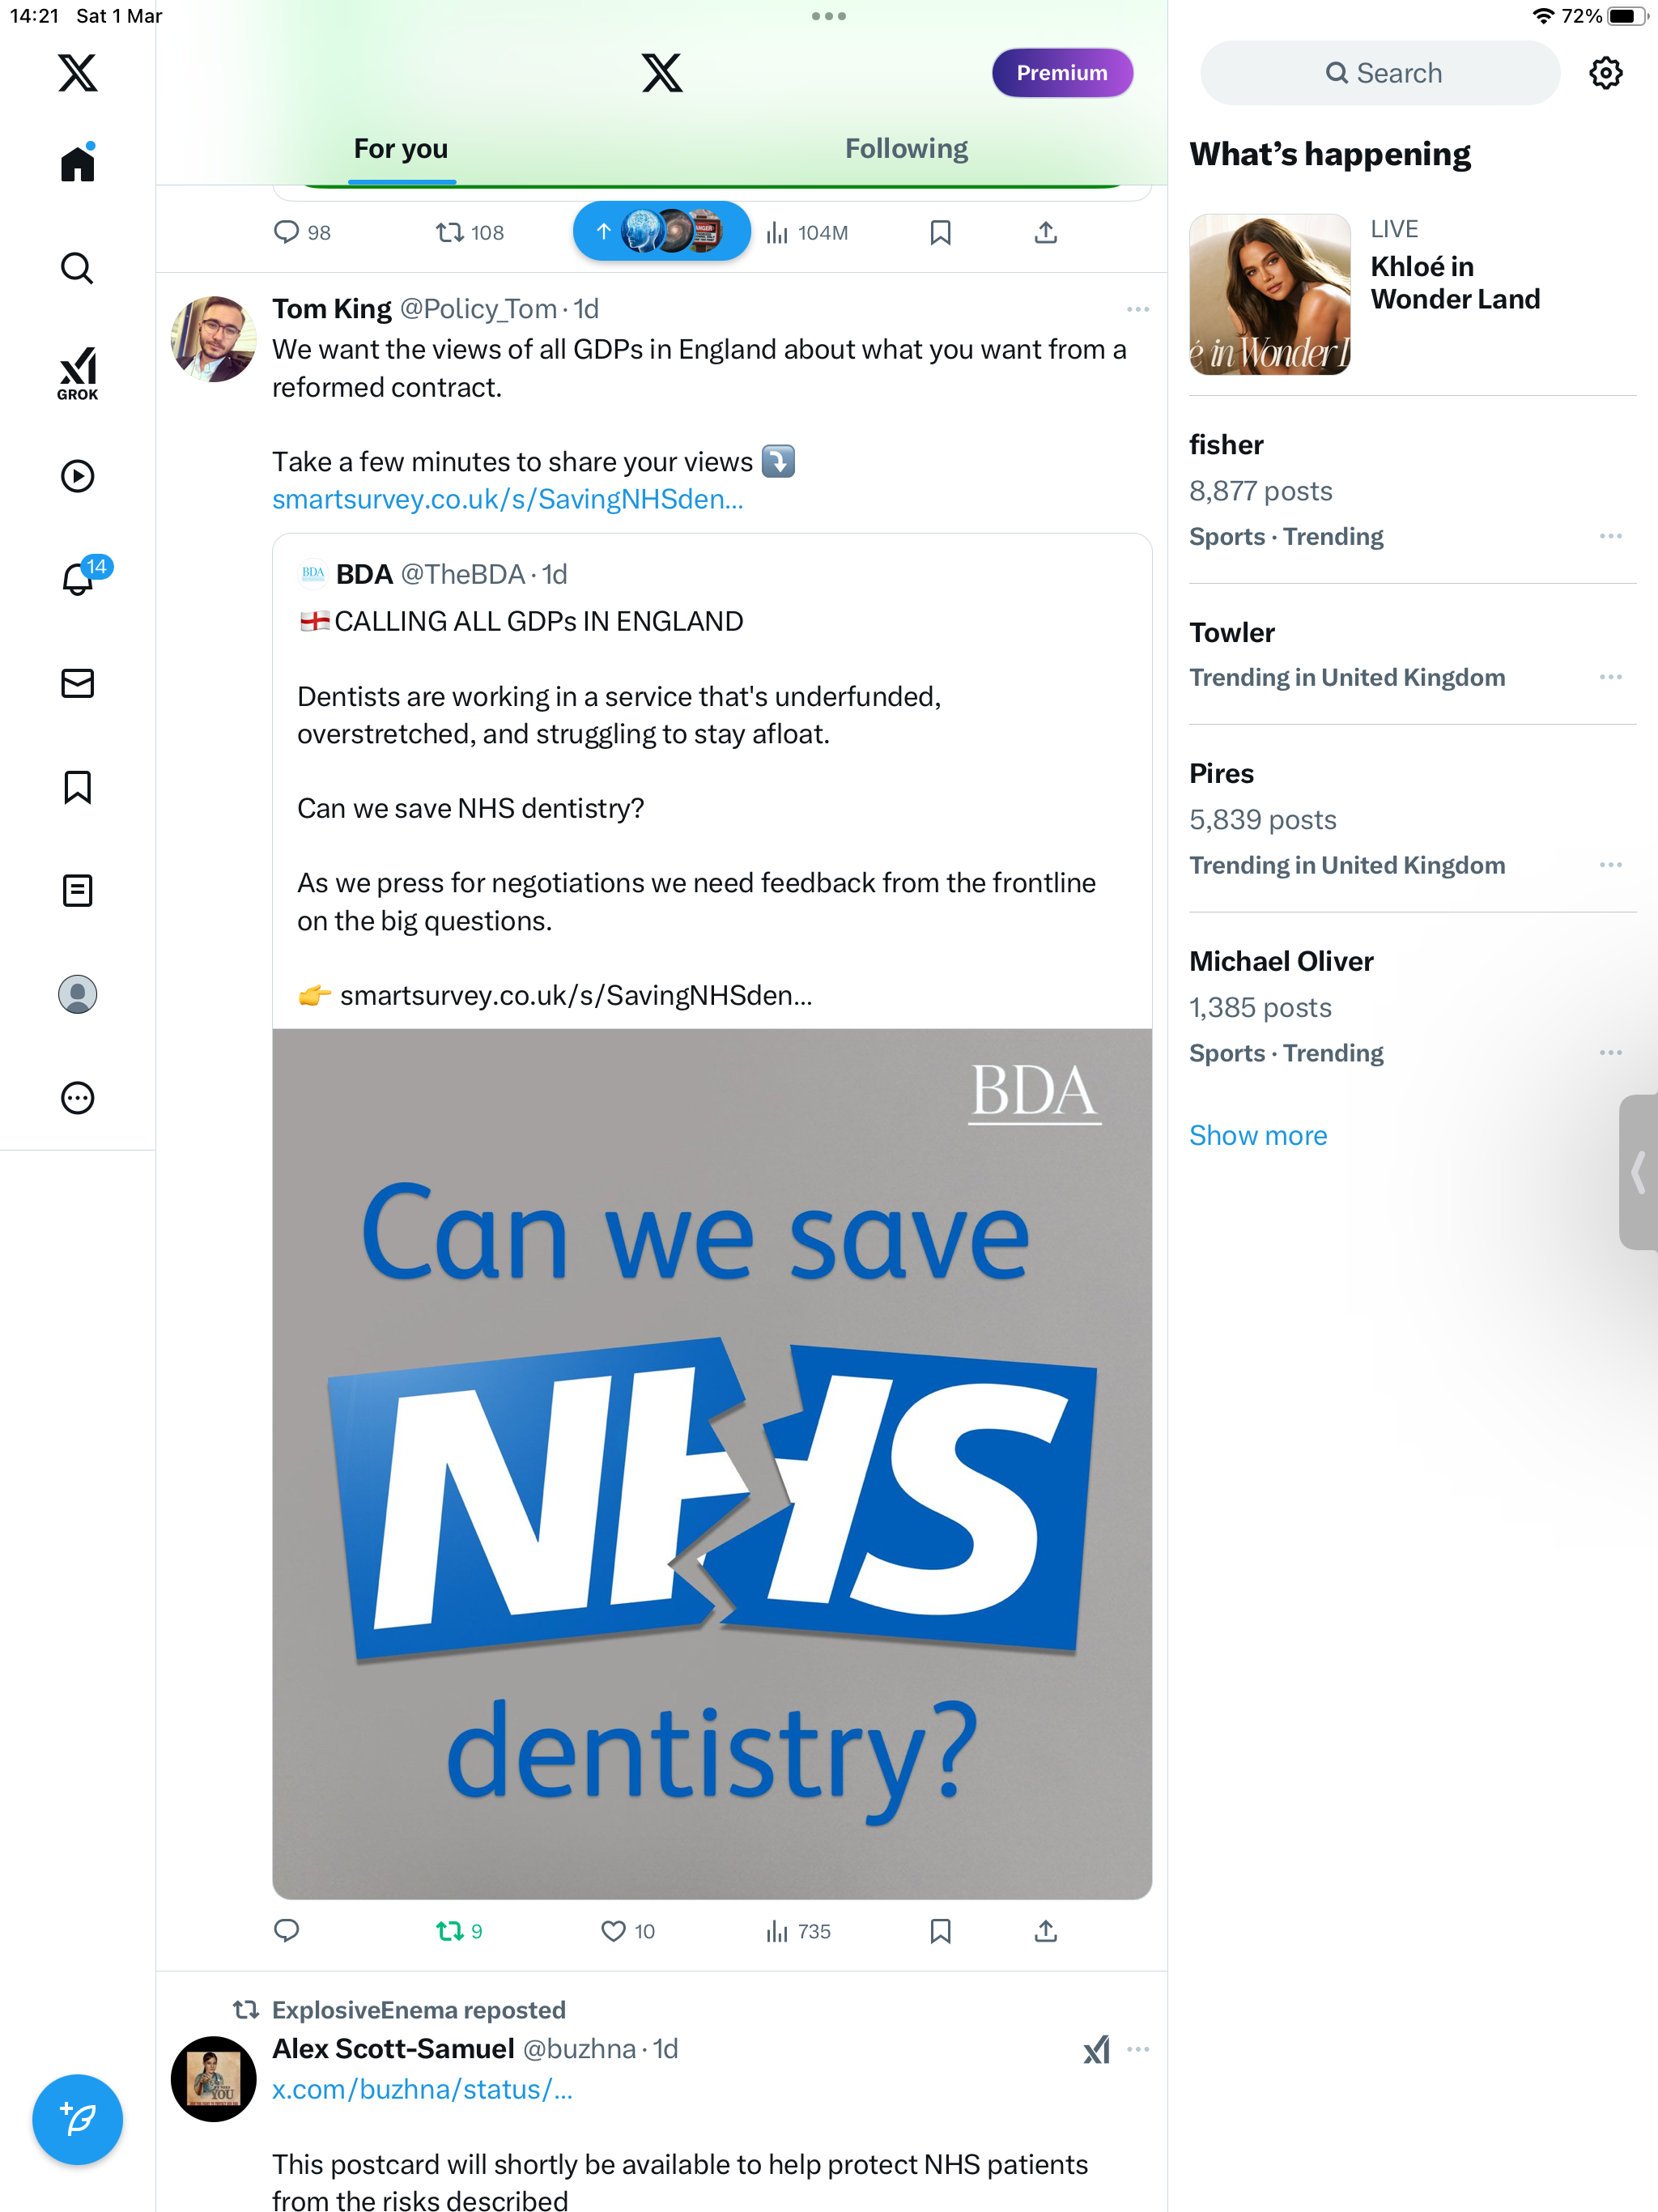
Task: Open Khloé in Wonder Land live event
Action: 1412,295
